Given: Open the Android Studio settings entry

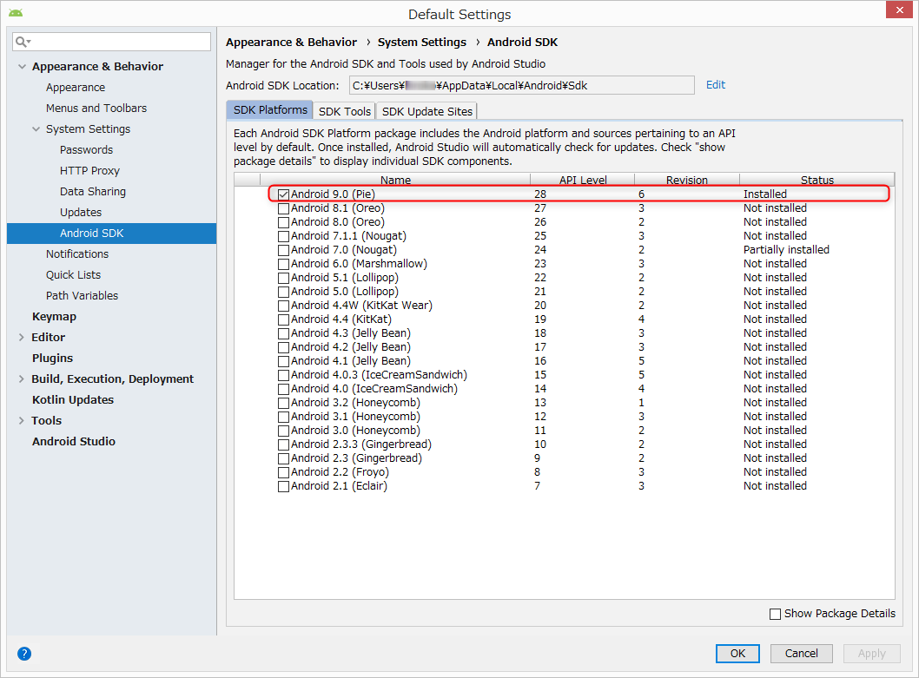Looking at the screenshot, I should [73, 441].
